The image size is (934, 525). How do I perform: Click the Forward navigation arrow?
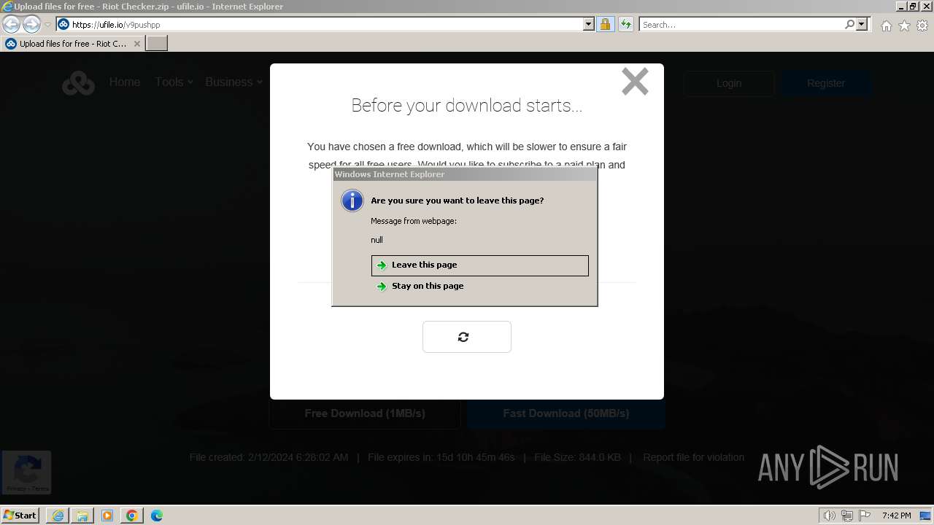[x=31, y=25]
